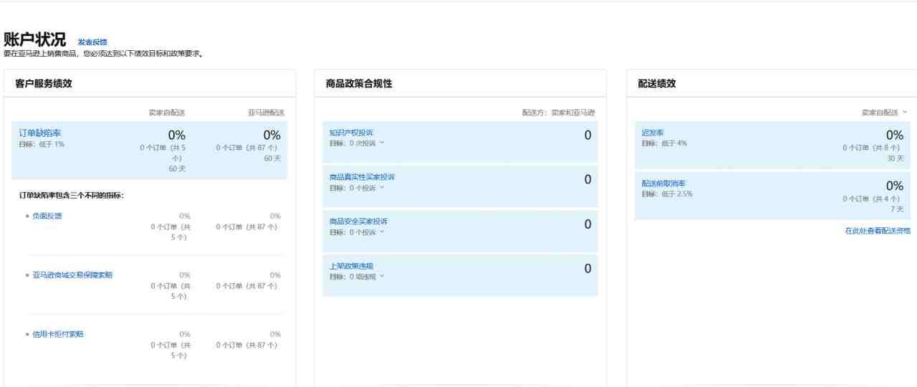This screenshot has height=387, width=917.
Task: Expand the 商品真实性买家投诉 target chevron
Action: pyautogui.click(x=382, y=188)
